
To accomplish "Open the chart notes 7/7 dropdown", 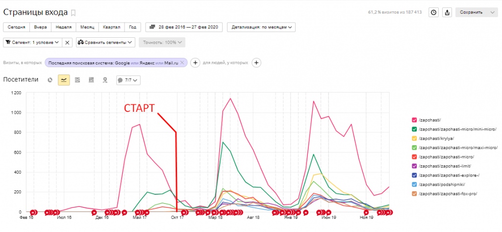I will click(x=128, y=80).
